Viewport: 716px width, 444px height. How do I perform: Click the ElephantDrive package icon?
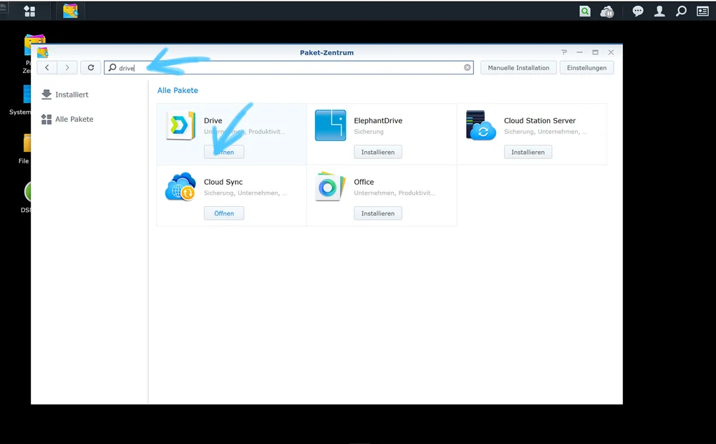(x=331, y=125)
